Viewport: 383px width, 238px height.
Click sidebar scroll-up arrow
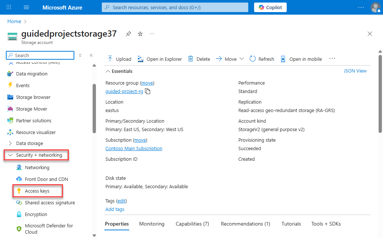pos(94,66)
